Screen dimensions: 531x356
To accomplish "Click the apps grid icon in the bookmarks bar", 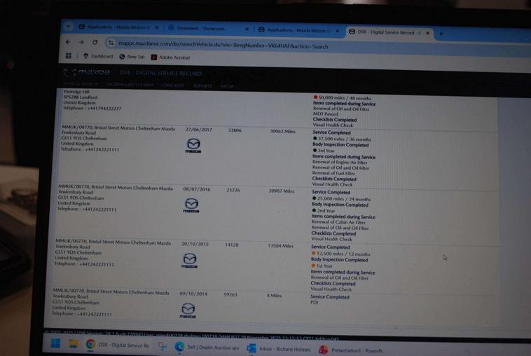I will (69, 56).
